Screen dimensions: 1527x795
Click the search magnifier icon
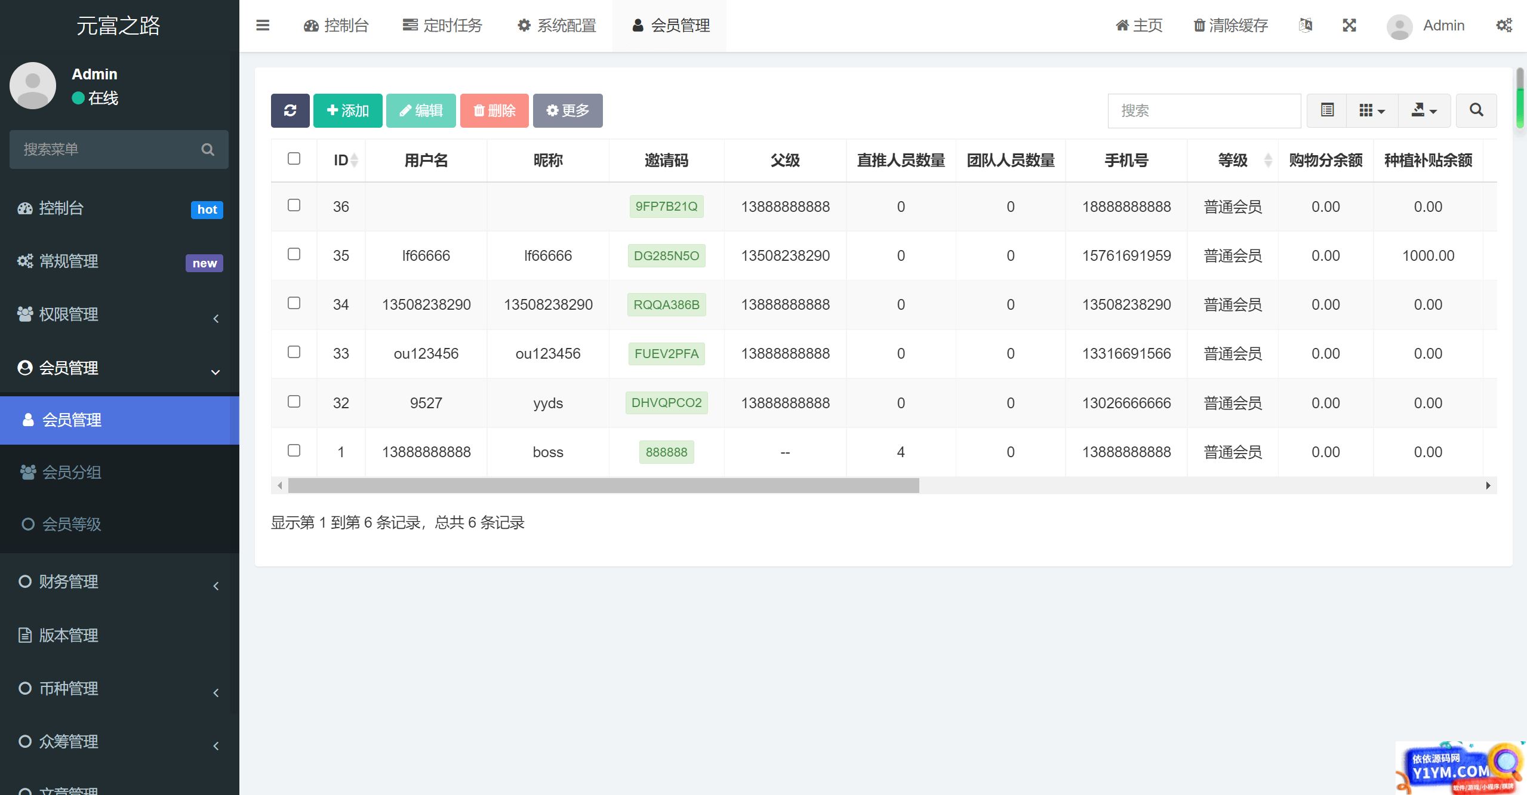(x=1476, y=110)
